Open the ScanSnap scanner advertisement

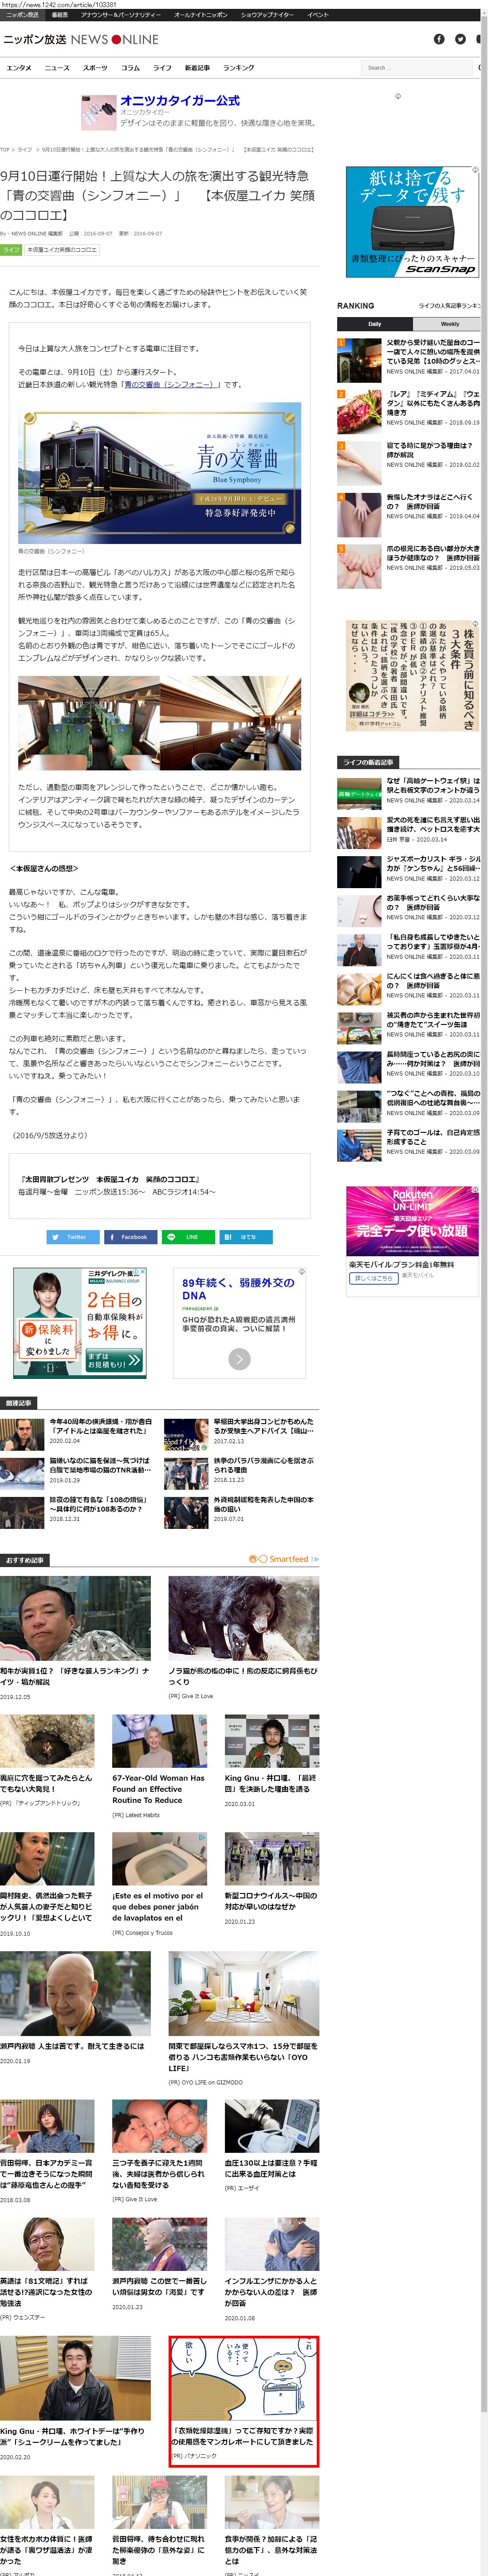point(413,221)
